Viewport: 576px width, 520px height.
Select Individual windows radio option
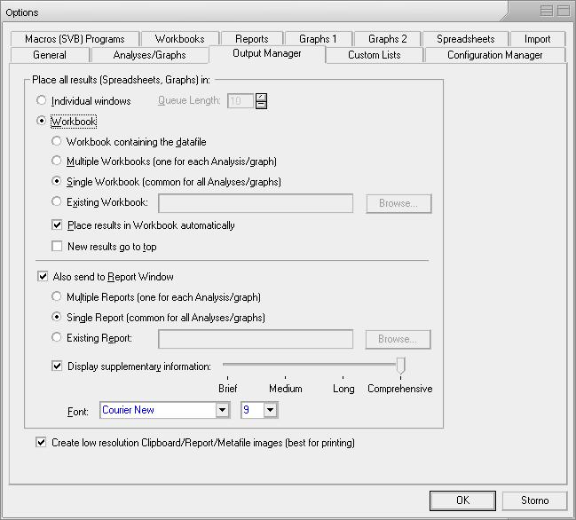[x=42, y=100]
